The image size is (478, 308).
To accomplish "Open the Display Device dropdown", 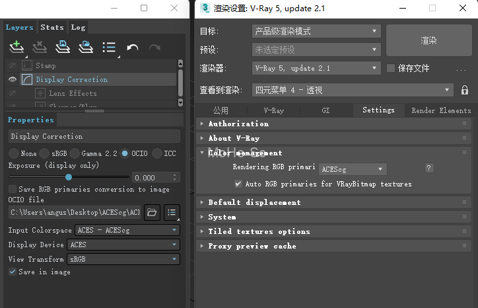I will tap(123, 245).
